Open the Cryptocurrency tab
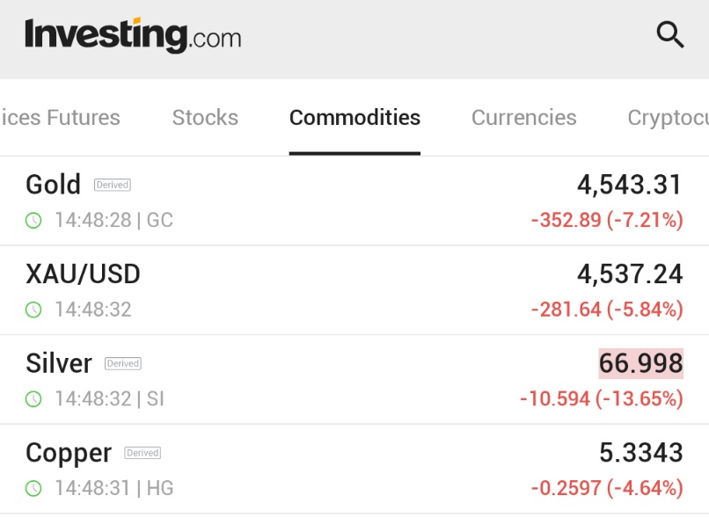 click(669, 118)
